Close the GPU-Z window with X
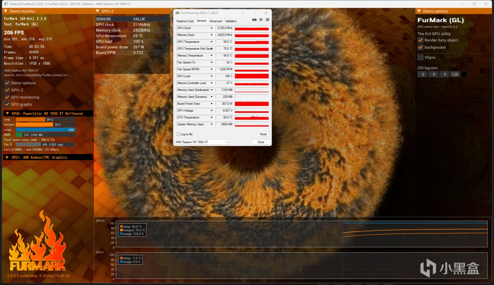This screenshot has height=285, width=494. coord(266,13)
